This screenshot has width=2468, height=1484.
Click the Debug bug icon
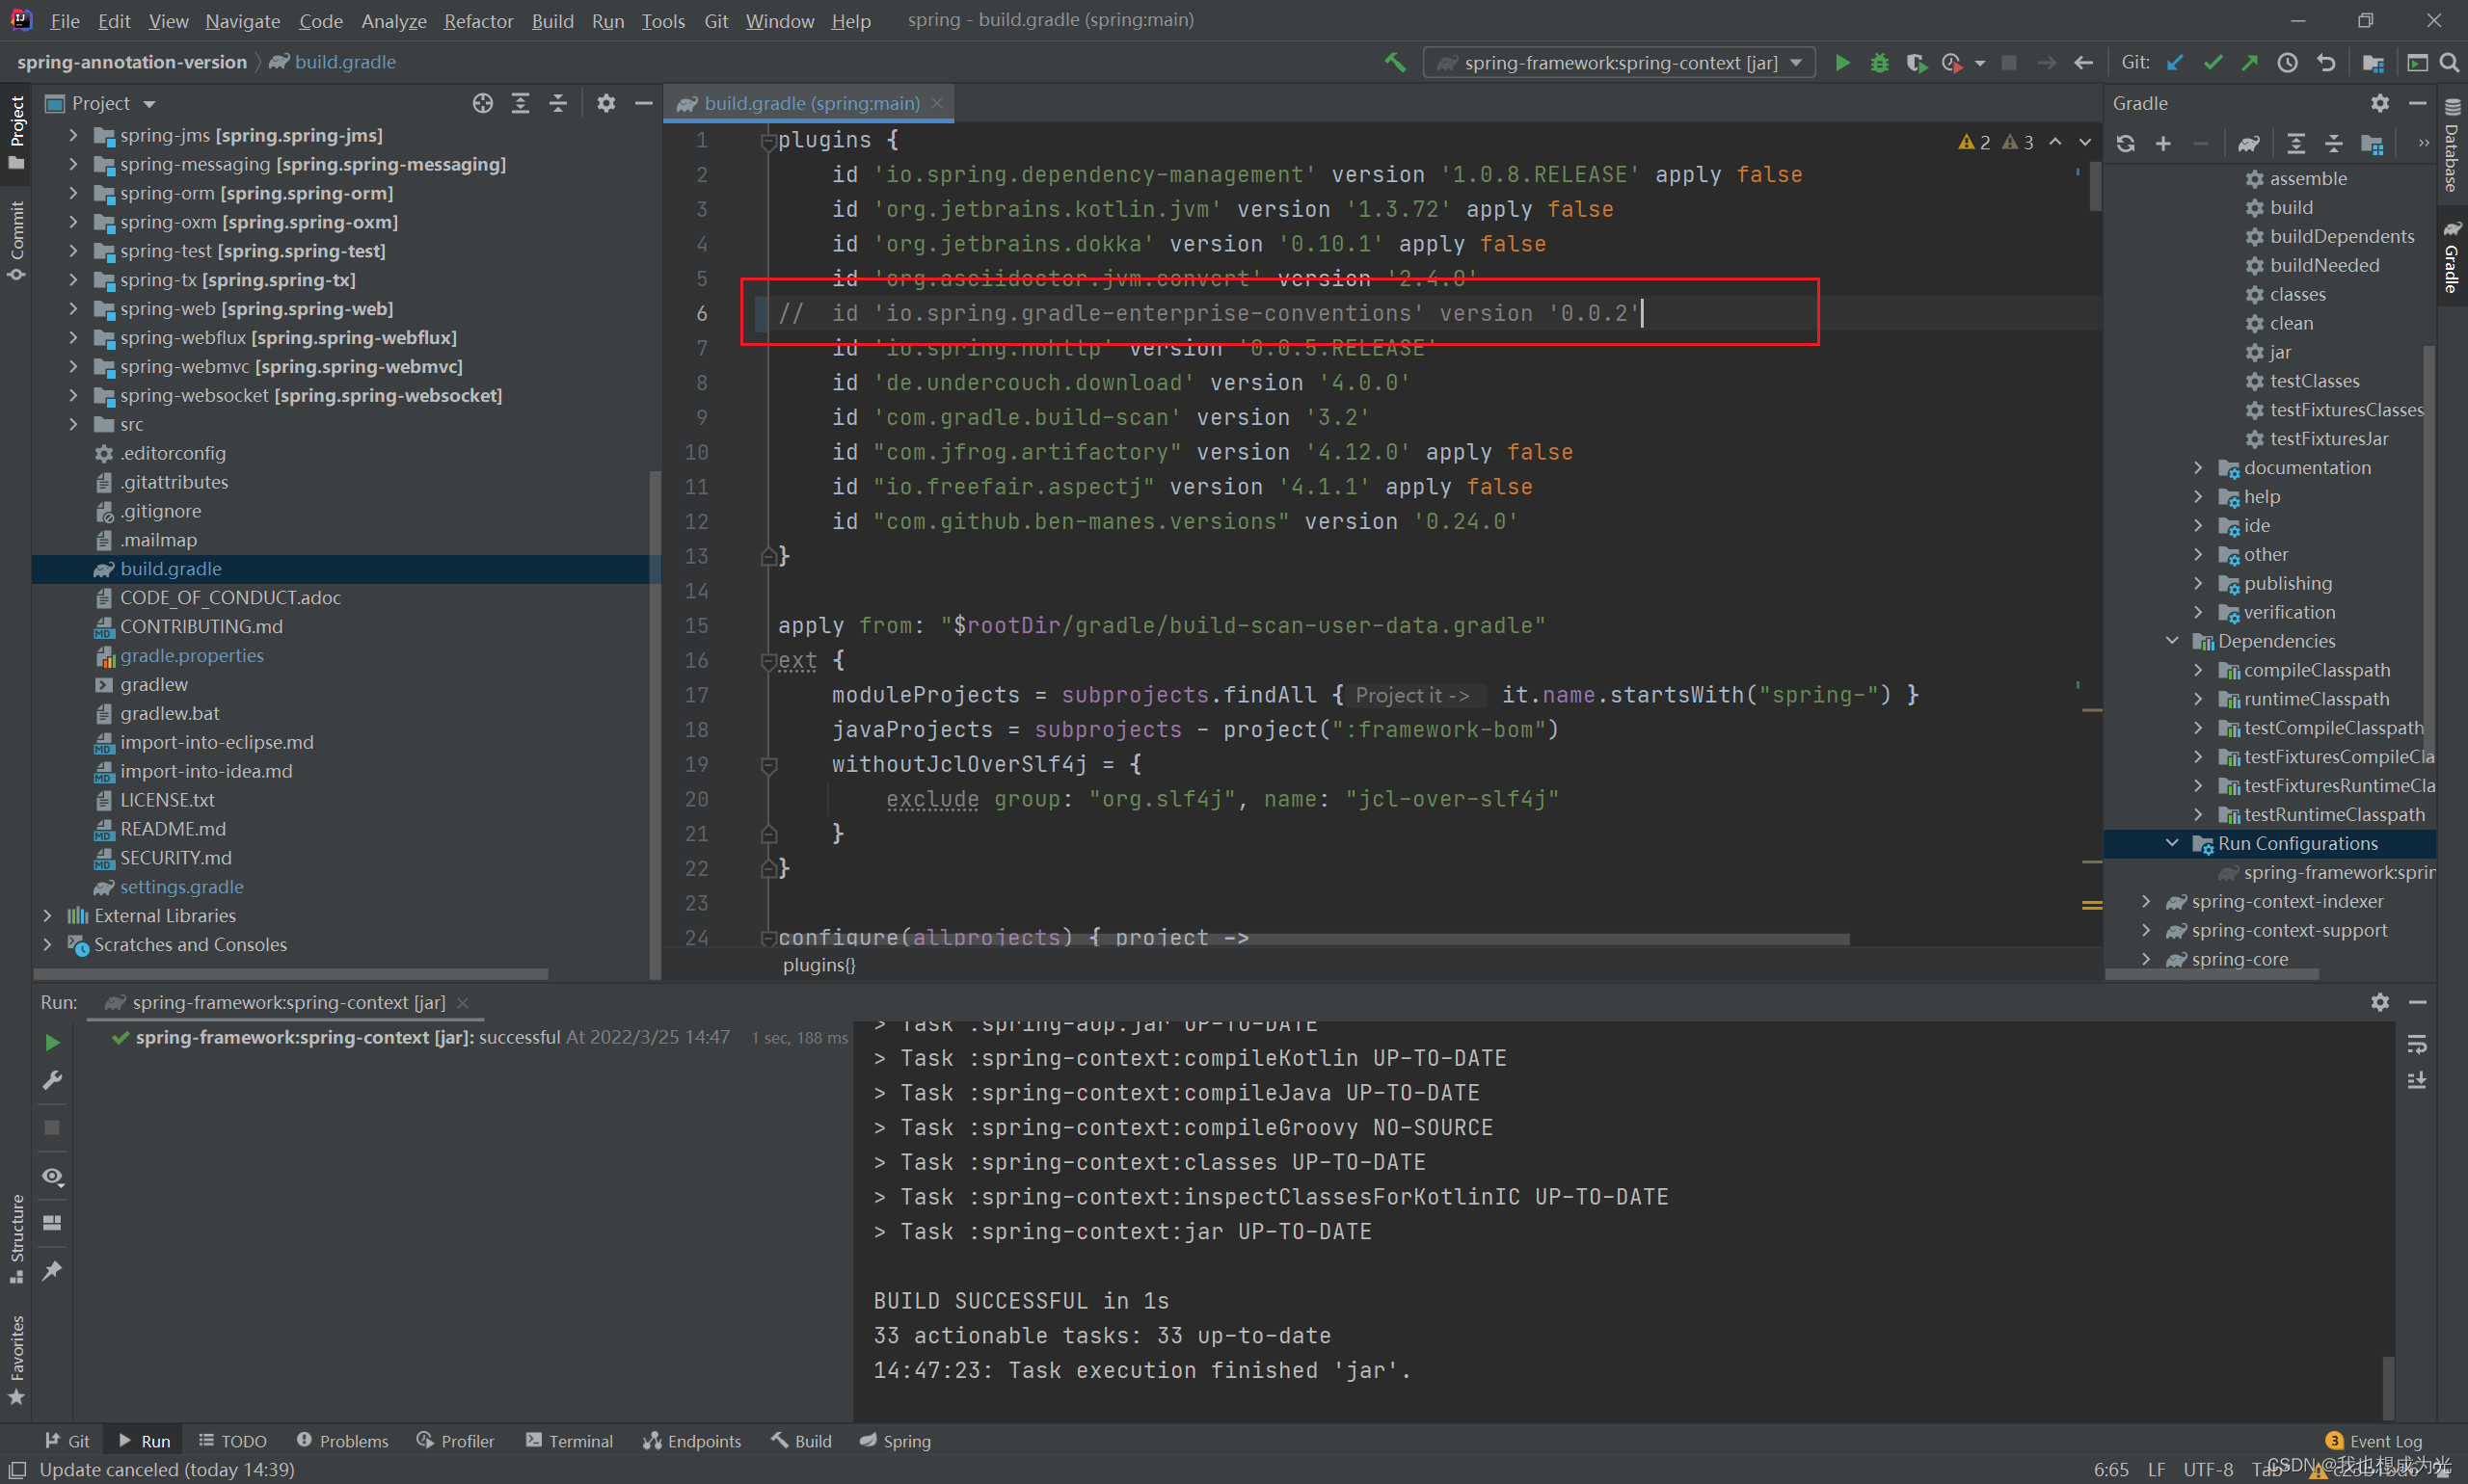tap(1879, 63)
